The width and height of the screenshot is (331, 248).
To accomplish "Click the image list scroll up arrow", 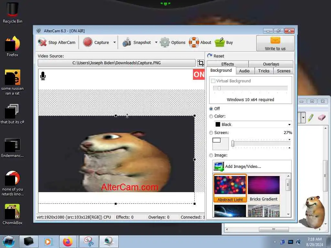I will click(288, 176).
